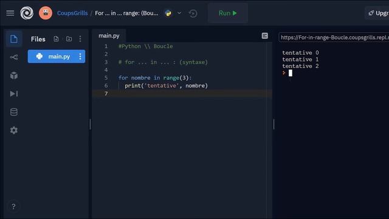
Task: Click line number 2 in gutter
Action: pos(106,54)
